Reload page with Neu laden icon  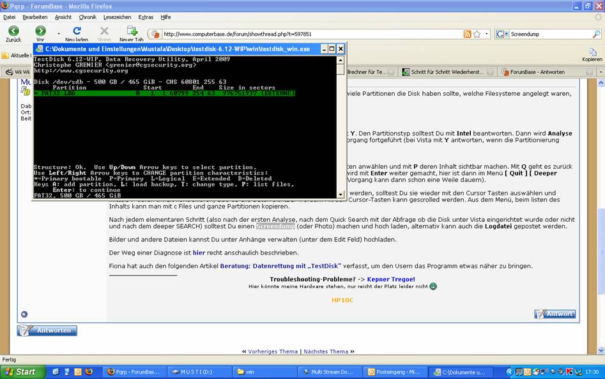(77, 31)
